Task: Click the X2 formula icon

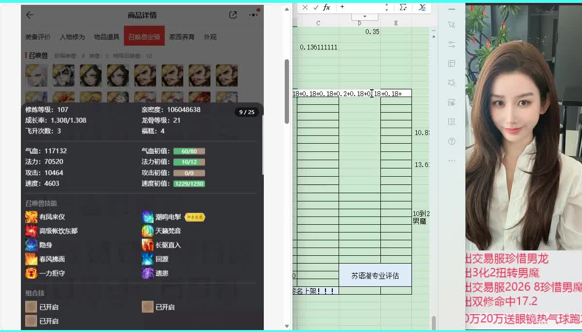Action: click(422, 7)
